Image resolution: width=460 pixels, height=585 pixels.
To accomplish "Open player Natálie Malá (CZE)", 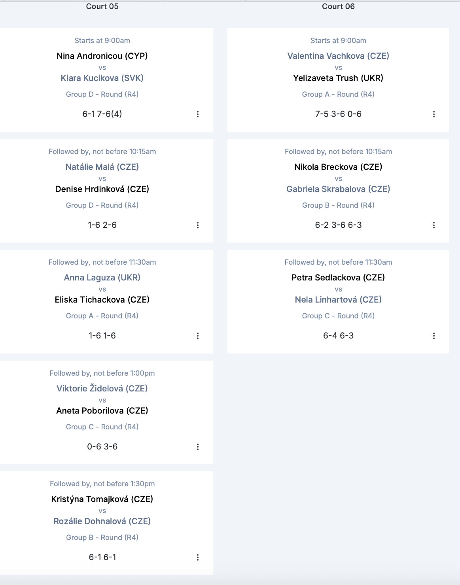I will pyautogui.click(x=102, y=167).
